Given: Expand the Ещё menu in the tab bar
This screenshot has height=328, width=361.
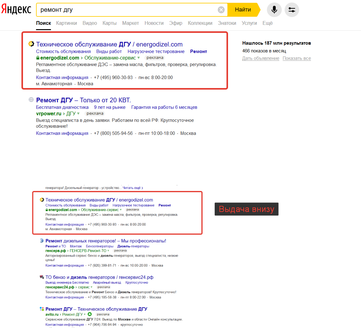Looking at the screenshot, I should point(267,23).
